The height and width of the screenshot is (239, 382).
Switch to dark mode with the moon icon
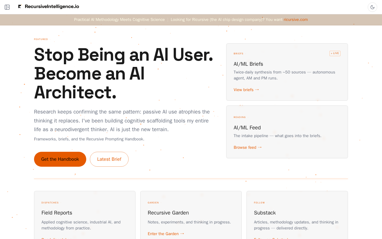click(x=372, y=7)
